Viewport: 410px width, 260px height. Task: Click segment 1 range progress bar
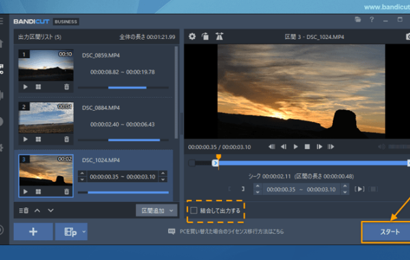point(123,88)
